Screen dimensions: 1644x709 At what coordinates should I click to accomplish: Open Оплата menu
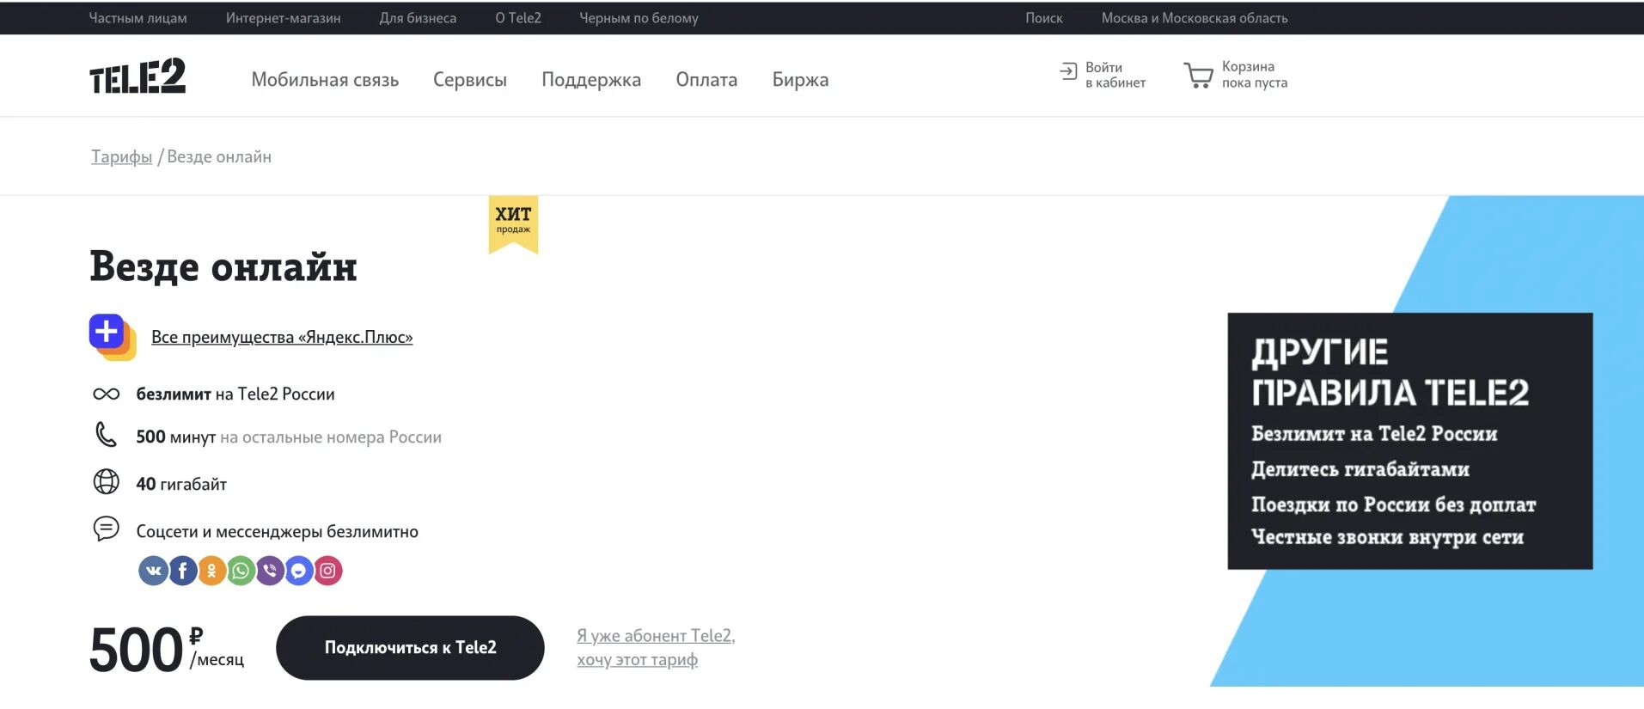pos(706,80)
